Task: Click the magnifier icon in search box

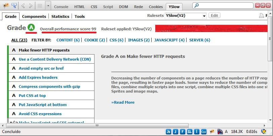Action: (x=197, y=5)
